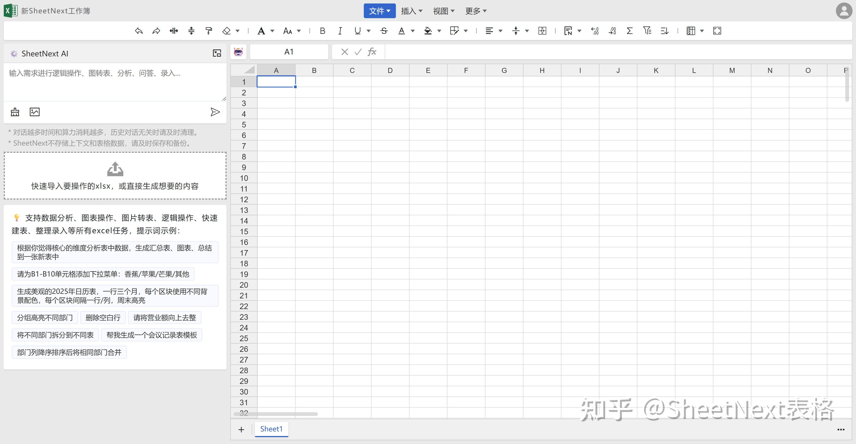
Task: Open the eraser clear options dropdown
Action: click(238, 31)
